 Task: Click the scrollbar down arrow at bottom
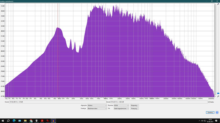[215, 96]
